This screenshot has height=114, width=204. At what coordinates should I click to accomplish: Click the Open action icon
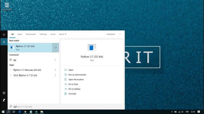click(65, 70)
